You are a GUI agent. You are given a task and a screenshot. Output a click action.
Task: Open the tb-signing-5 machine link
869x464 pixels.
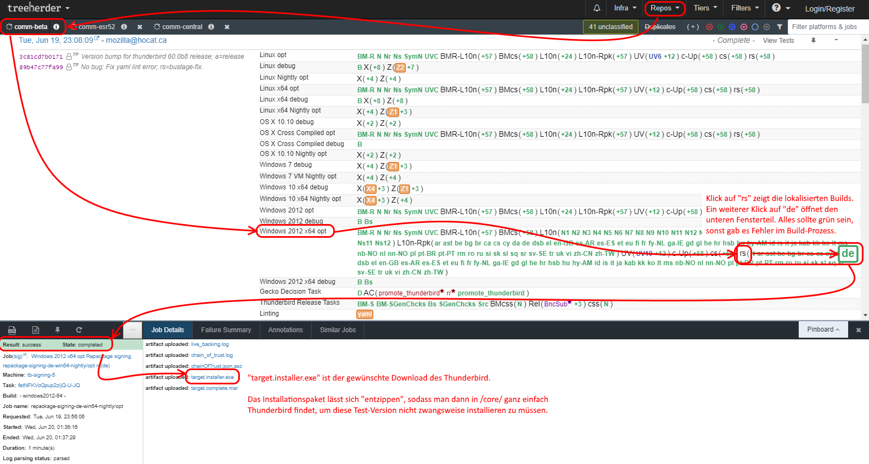(x=41, y=375)
